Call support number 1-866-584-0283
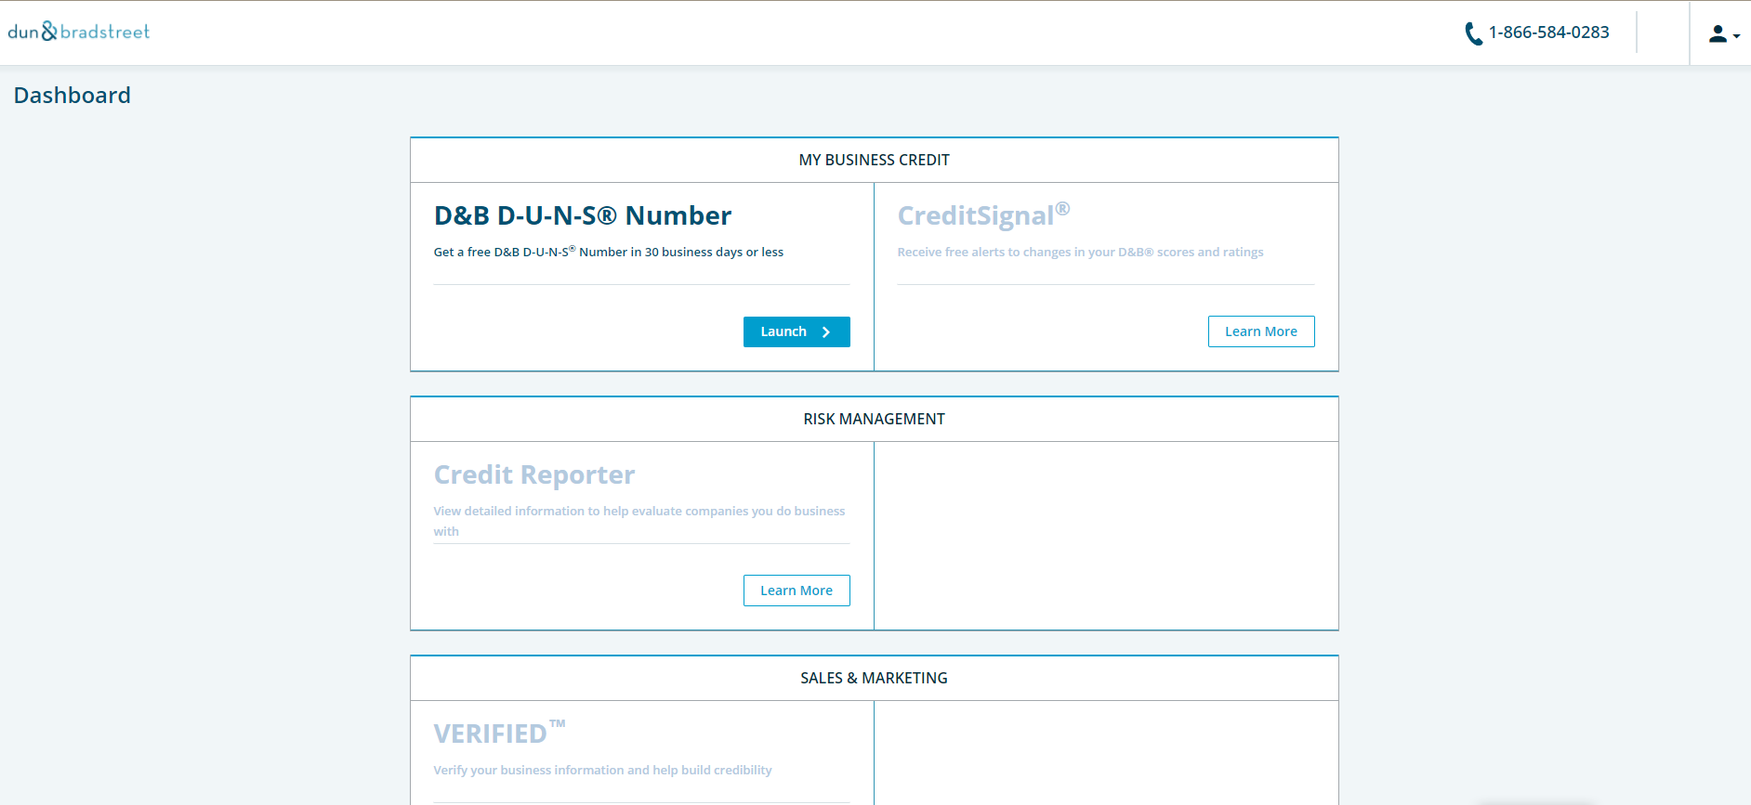 pyautogui.click(x=1548, y=32)
